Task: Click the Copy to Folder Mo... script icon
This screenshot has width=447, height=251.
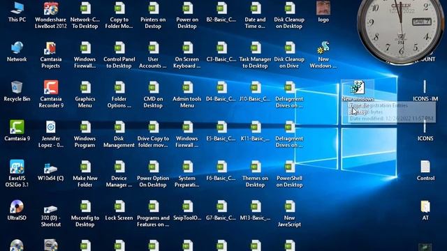Action: (119, 8)
